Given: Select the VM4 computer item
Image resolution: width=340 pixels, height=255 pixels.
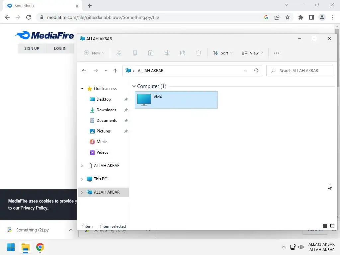Looking at the screenshot, I should (x=176, y=100).
